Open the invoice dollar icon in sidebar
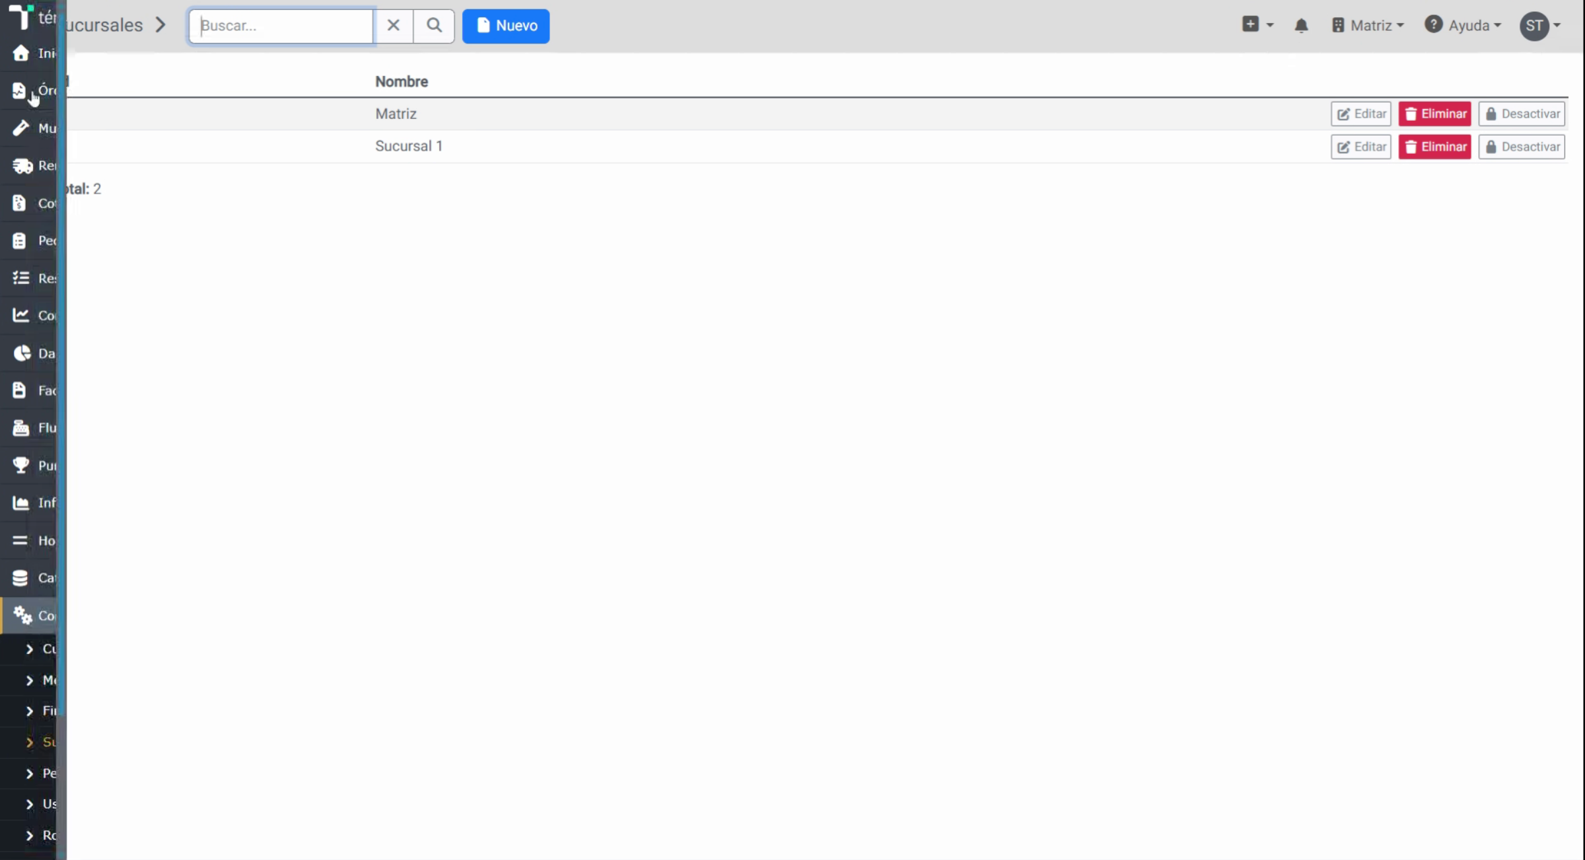Image resolution: width=1585 pixels, height=860 pixels. pos(19,203)
